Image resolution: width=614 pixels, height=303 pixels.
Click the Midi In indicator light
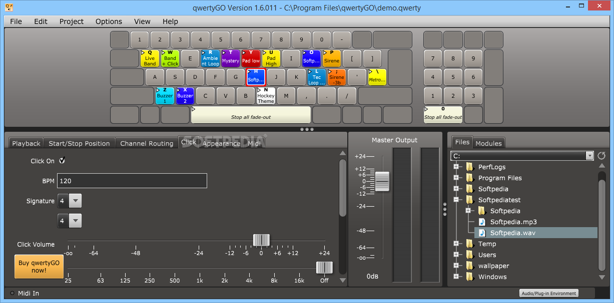13,293
